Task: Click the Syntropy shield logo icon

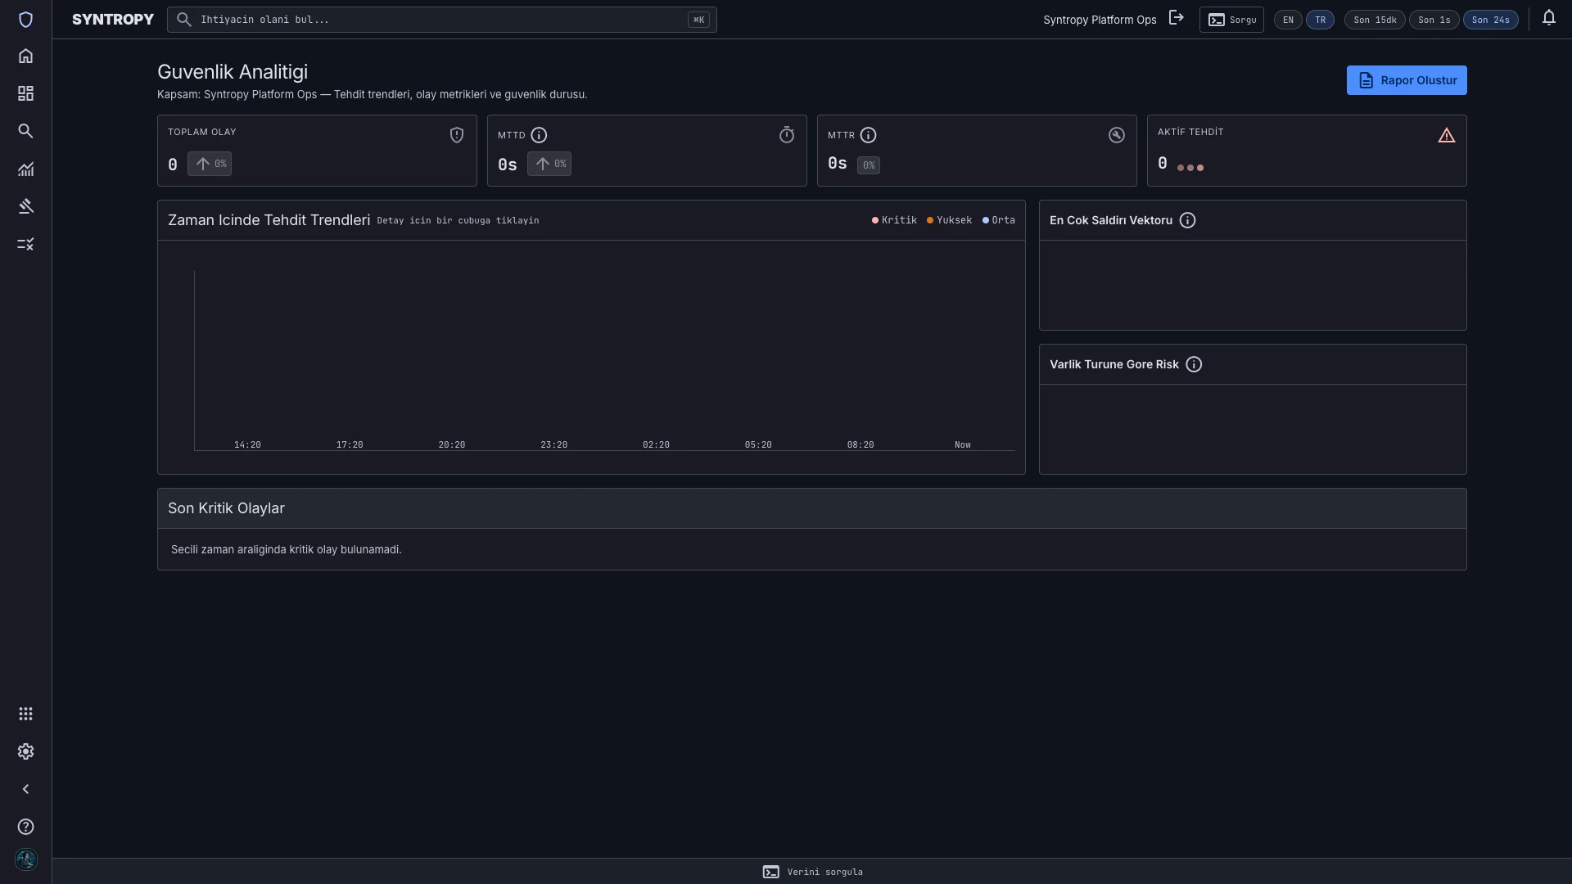Action: 25,20
